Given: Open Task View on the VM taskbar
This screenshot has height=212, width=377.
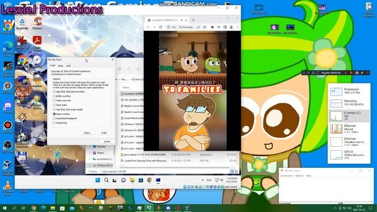Looking at the screenshot, I should pos(115,180).
